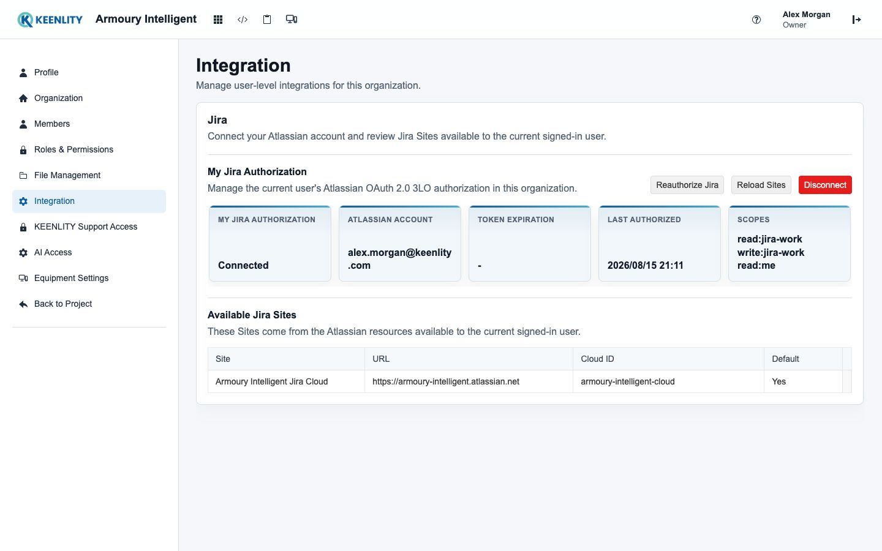Screen dimensions: 882x551
Task: Open the help question mark icon
Action: point(756,20)
